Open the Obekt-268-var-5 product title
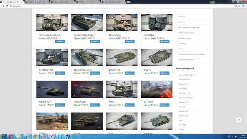Viewport: 247px width, 139px height. pos(83,70)
